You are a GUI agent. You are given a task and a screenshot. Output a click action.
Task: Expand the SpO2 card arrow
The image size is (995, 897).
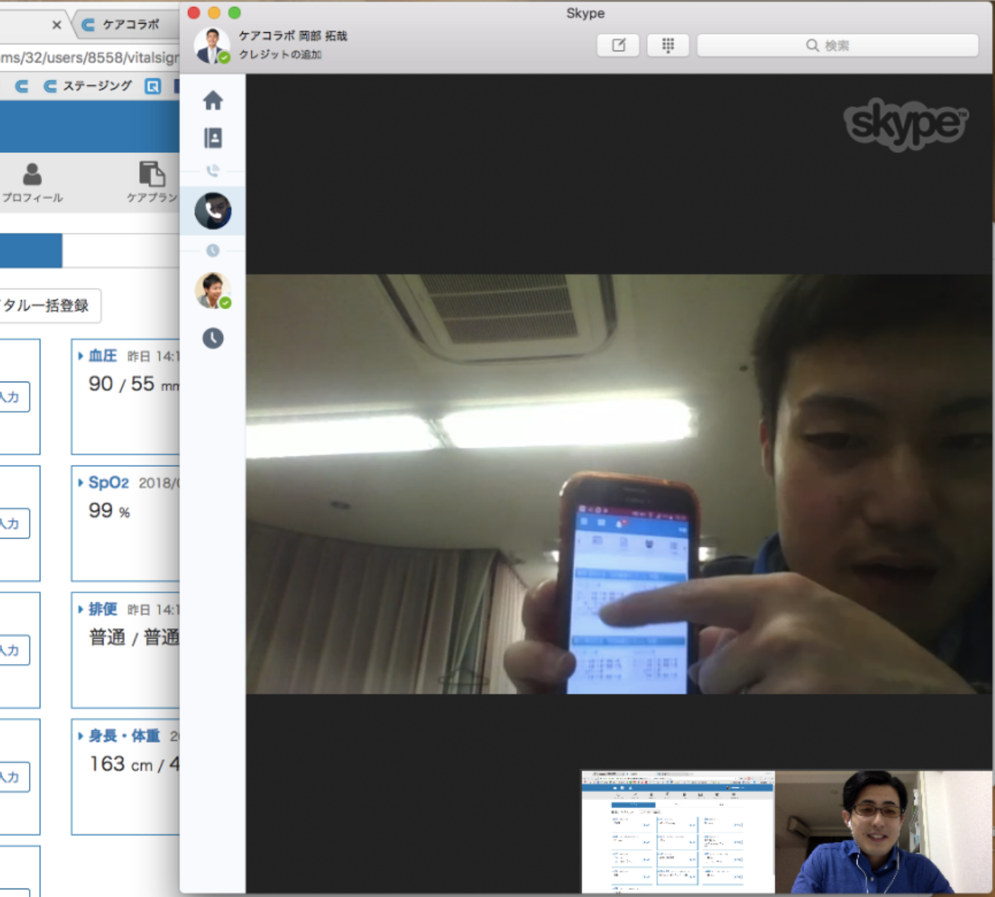pyautogui.click(x=81, y=483)
